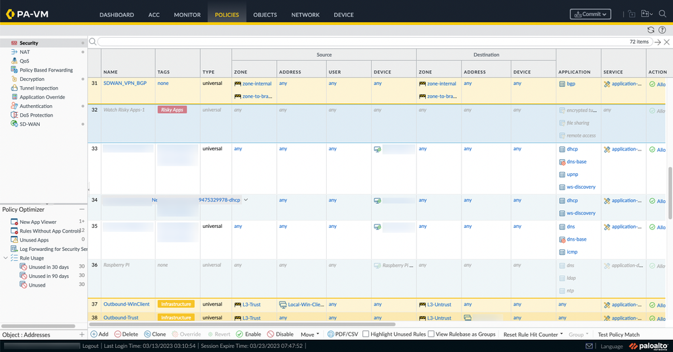673x352 pixels.
Task: Open the SD-WAN policy section
Action: click(31, 124)
